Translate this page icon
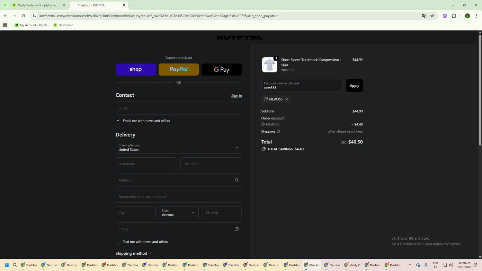482x271 pixels. coord(424,16)
